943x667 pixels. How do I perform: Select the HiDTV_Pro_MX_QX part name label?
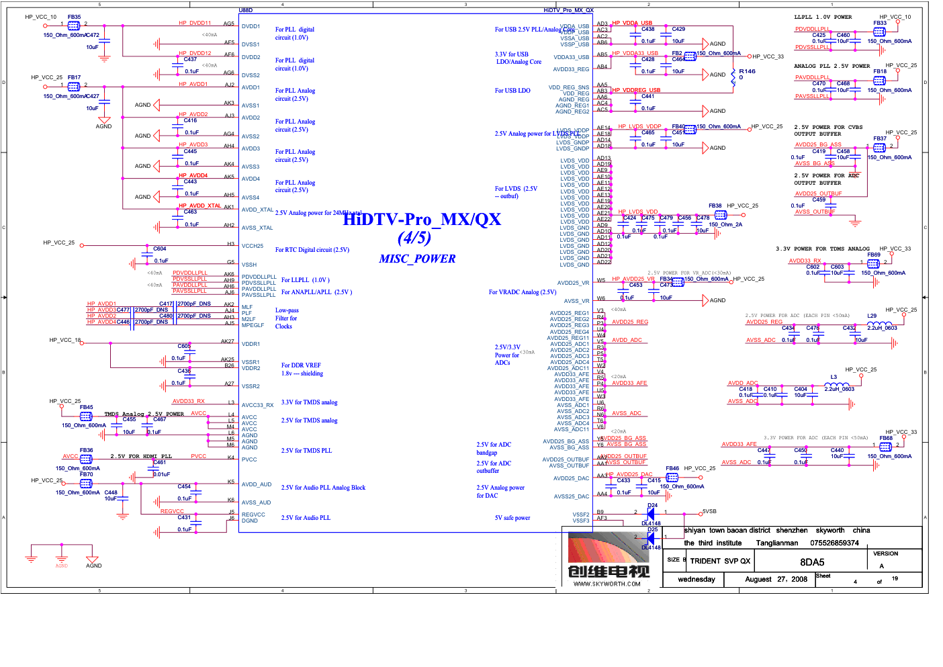click(x=568, y=10)
